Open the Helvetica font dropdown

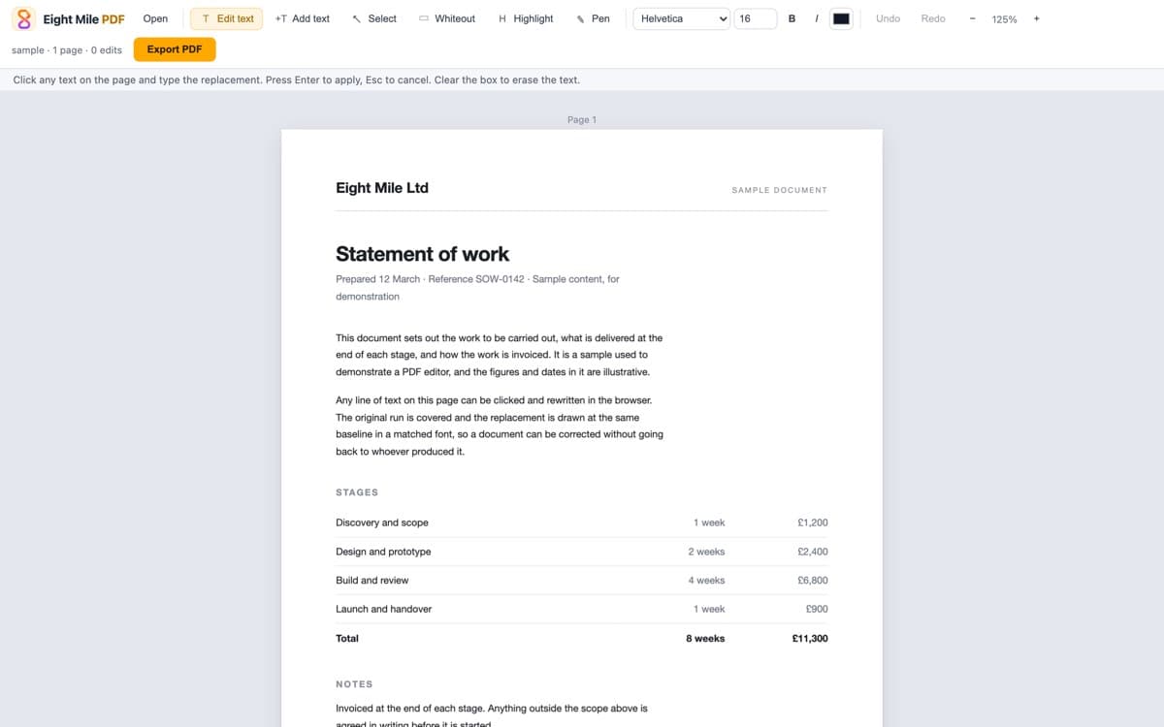681,18
